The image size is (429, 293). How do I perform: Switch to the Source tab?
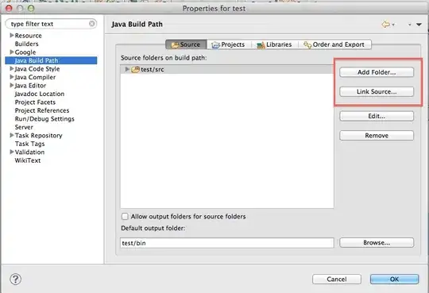pyautogui.click(x=187, y=44)
